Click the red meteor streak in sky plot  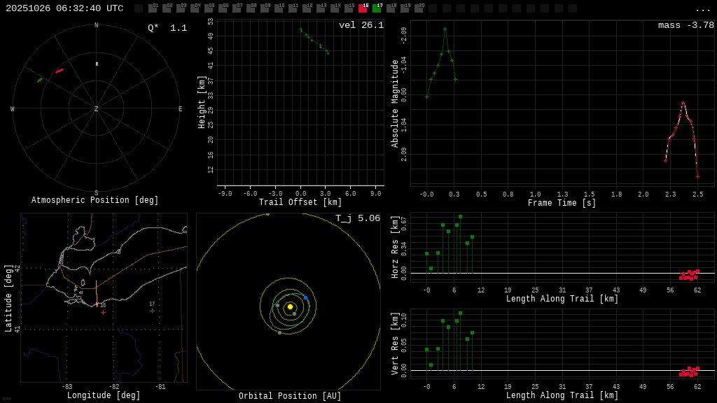60,71
